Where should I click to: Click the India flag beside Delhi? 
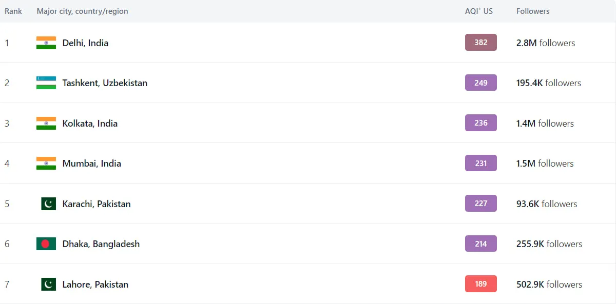46,43
